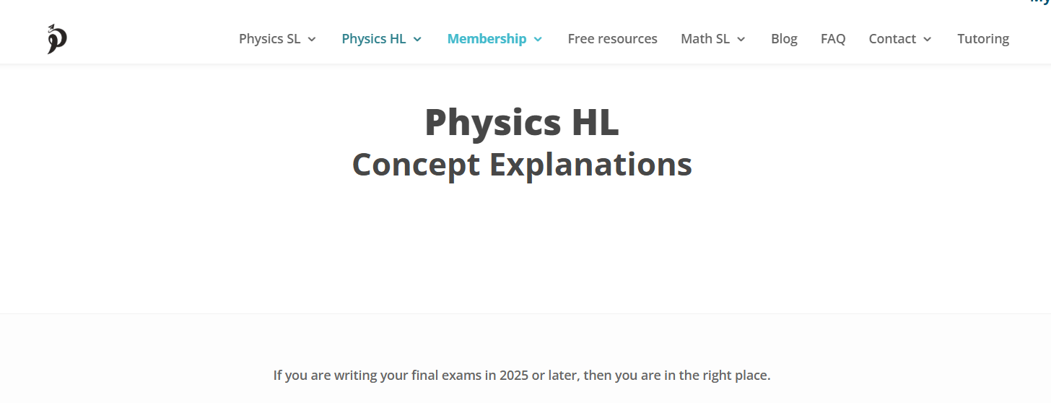Click the year 2025 in the exam notice
Image resolution: width=1051 pixels, height=403 pixels.
tap(515, 376)
